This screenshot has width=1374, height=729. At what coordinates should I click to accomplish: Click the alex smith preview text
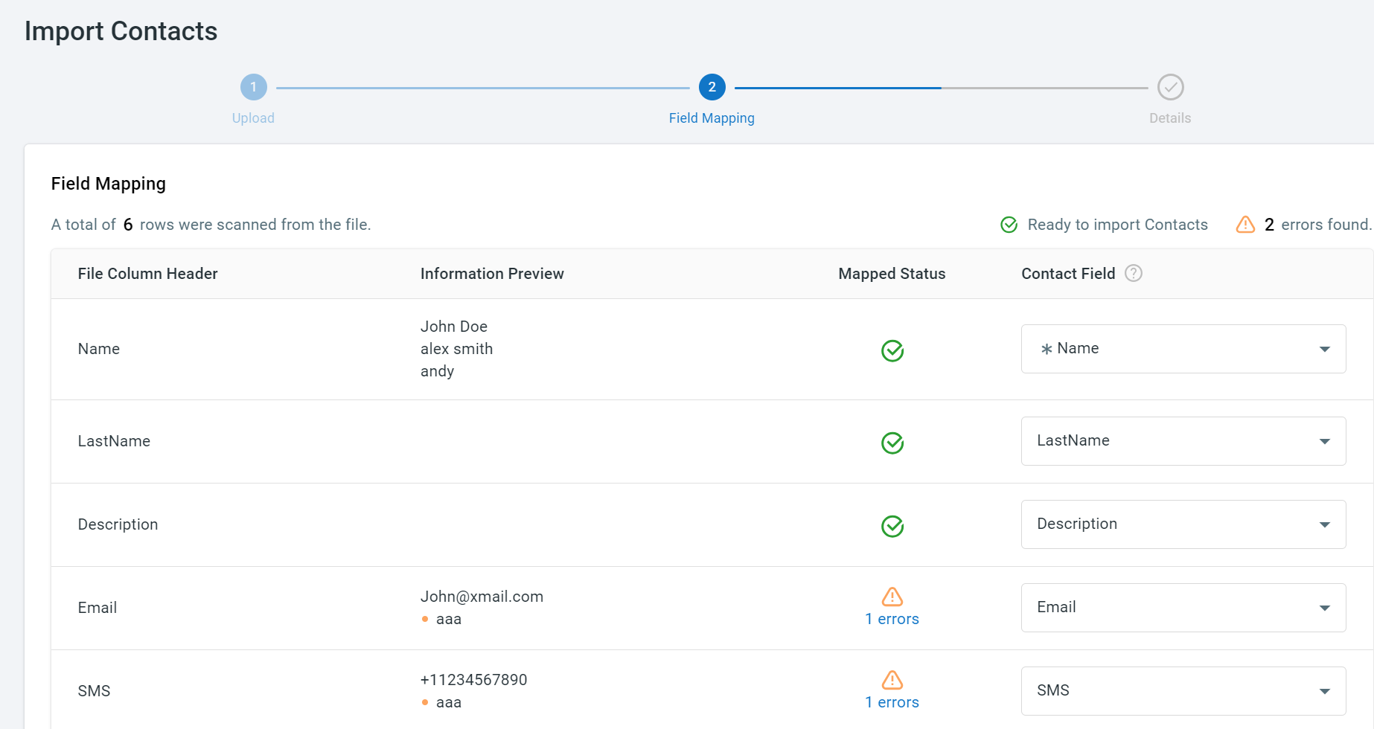tap(456, 349)
